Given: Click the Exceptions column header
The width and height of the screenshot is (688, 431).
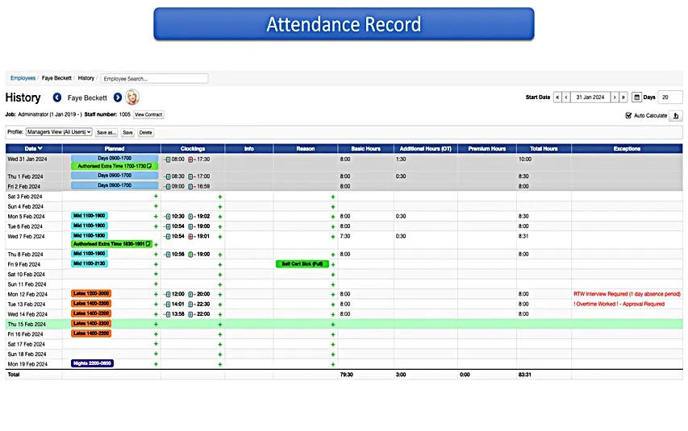Looking at the screenshot, I should coord(627,149).
